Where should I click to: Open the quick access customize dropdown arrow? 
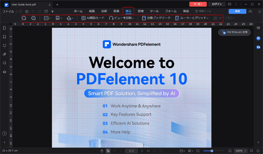tap(52, 12)
